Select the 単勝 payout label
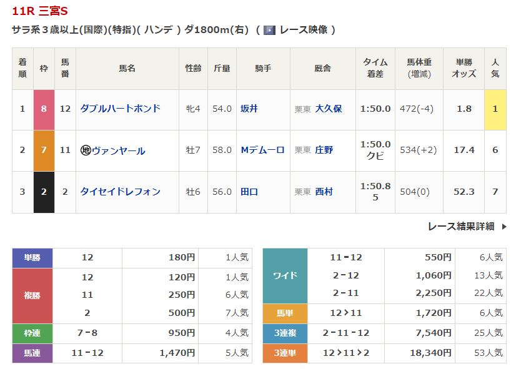The width and height of the screenshot is (516, 369). (x=32, y=258)
